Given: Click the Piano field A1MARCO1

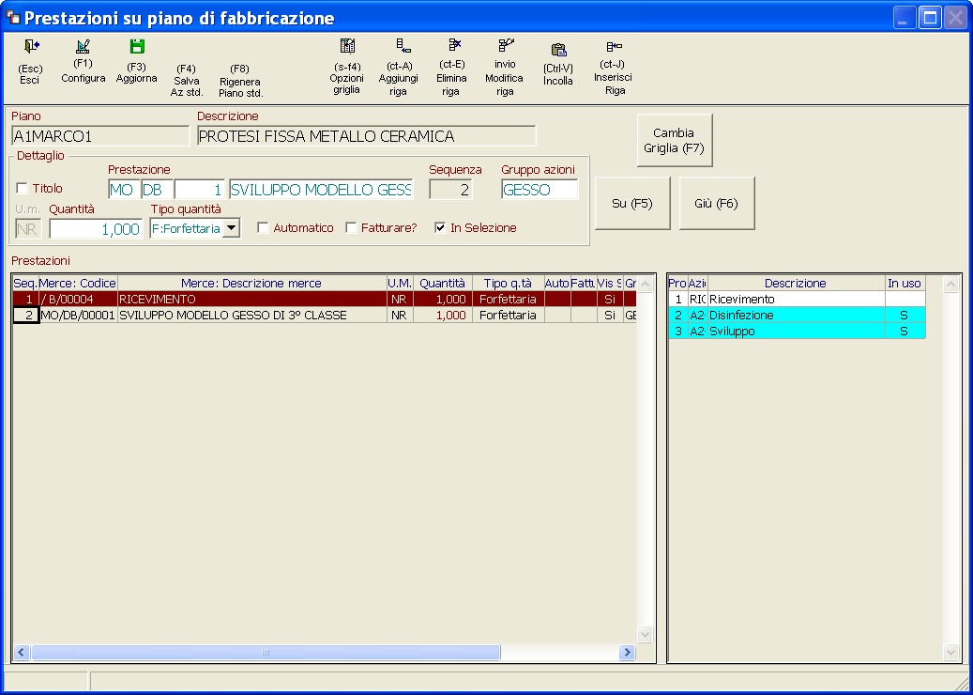Looking at the screenshot, I should (x=99, y=136).
